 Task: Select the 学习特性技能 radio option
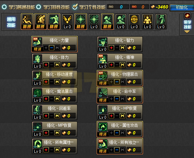(39, 7)
